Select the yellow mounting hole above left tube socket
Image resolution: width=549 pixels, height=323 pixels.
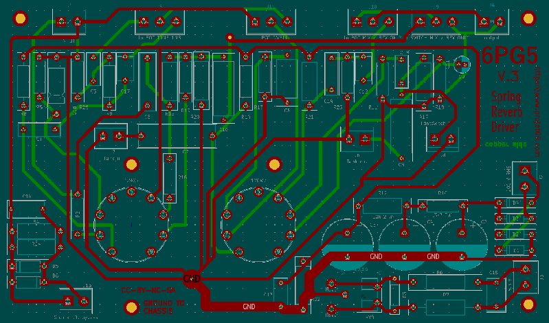(132, 164)
